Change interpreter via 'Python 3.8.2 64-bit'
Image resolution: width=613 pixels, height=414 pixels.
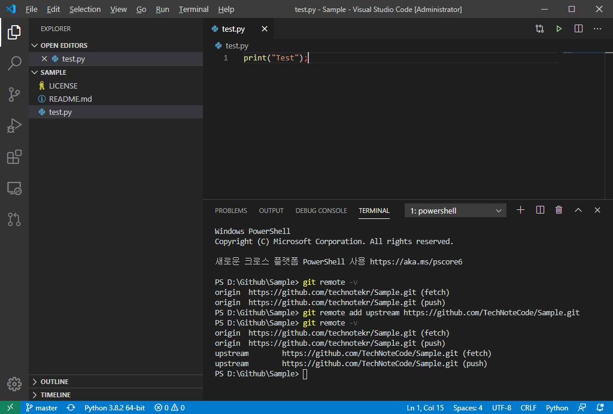tap(114, 407)
